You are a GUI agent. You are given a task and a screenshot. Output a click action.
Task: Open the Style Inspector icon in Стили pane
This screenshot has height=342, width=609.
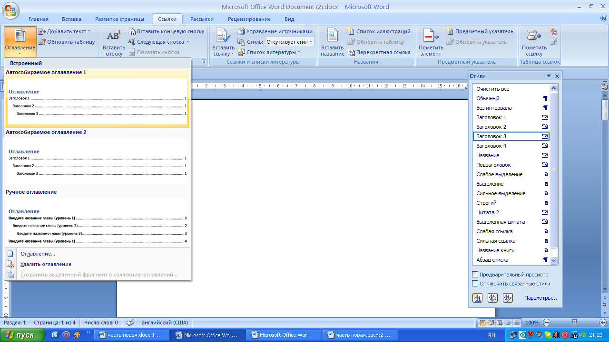pos(492,298)
